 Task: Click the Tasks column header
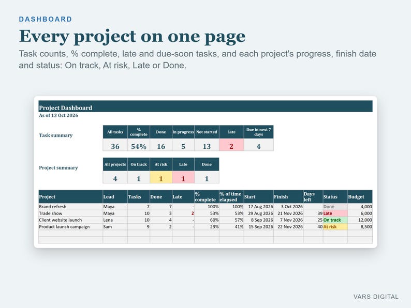(x=139, y=197)
